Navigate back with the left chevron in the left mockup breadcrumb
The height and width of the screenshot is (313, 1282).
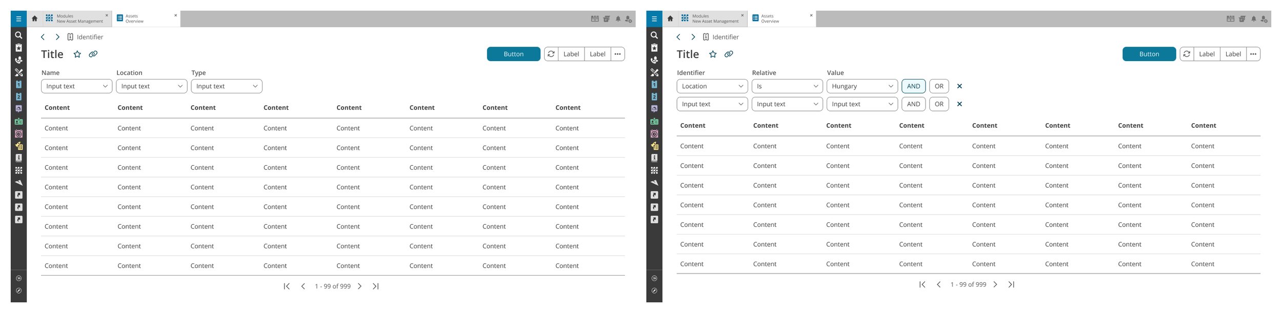point(43,37)
